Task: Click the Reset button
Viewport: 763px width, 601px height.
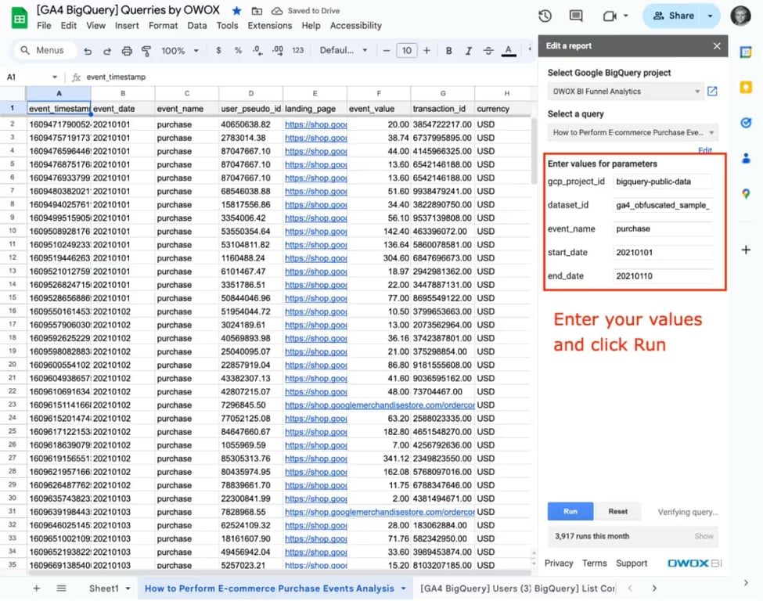Action: pyautogui.click(x=618, y=512)
